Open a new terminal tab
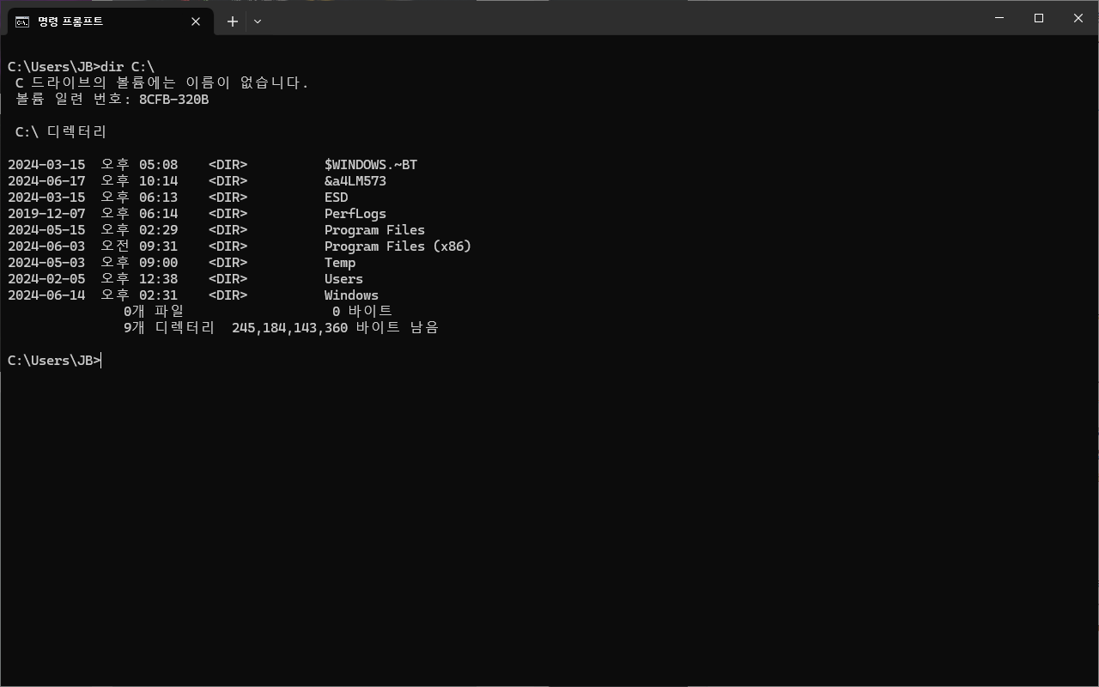1099x687 pixels. click(232, 21)
